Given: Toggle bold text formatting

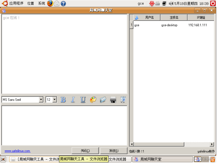Looking at the screenshot, I should [63, 99].
